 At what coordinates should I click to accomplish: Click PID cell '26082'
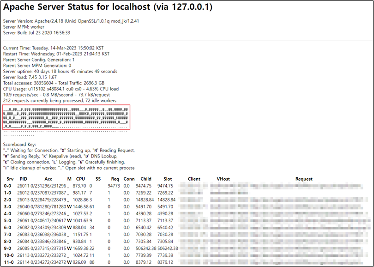(x=23, y=227)
